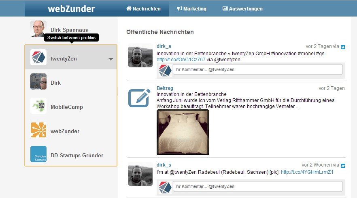Click the Dirk Spannaus name

[69, 30]
